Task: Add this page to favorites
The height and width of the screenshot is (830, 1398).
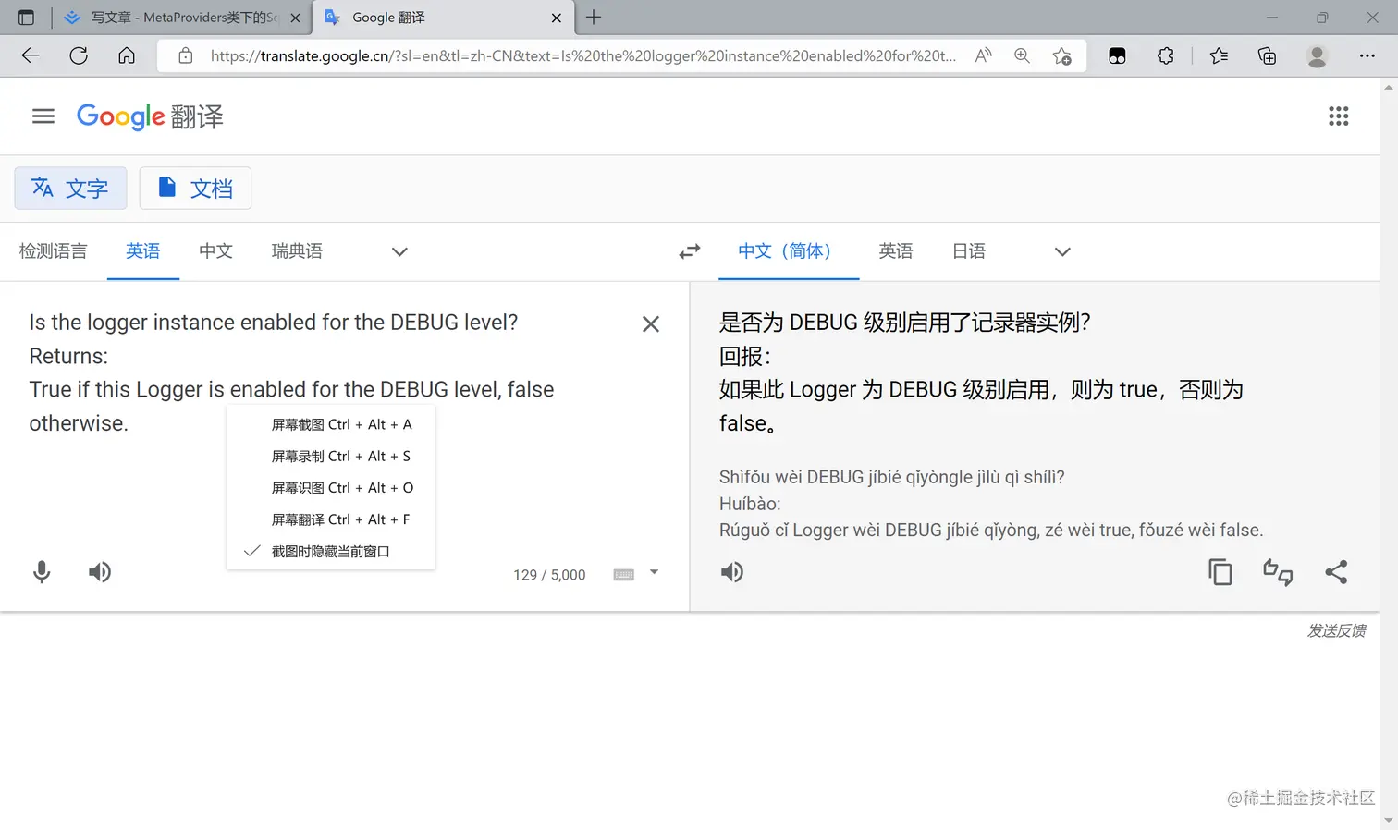Action: (1061, 55)
